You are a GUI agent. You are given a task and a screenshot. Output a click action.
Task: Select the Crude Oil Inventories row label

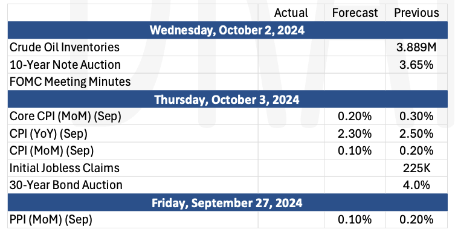(65, 47)
